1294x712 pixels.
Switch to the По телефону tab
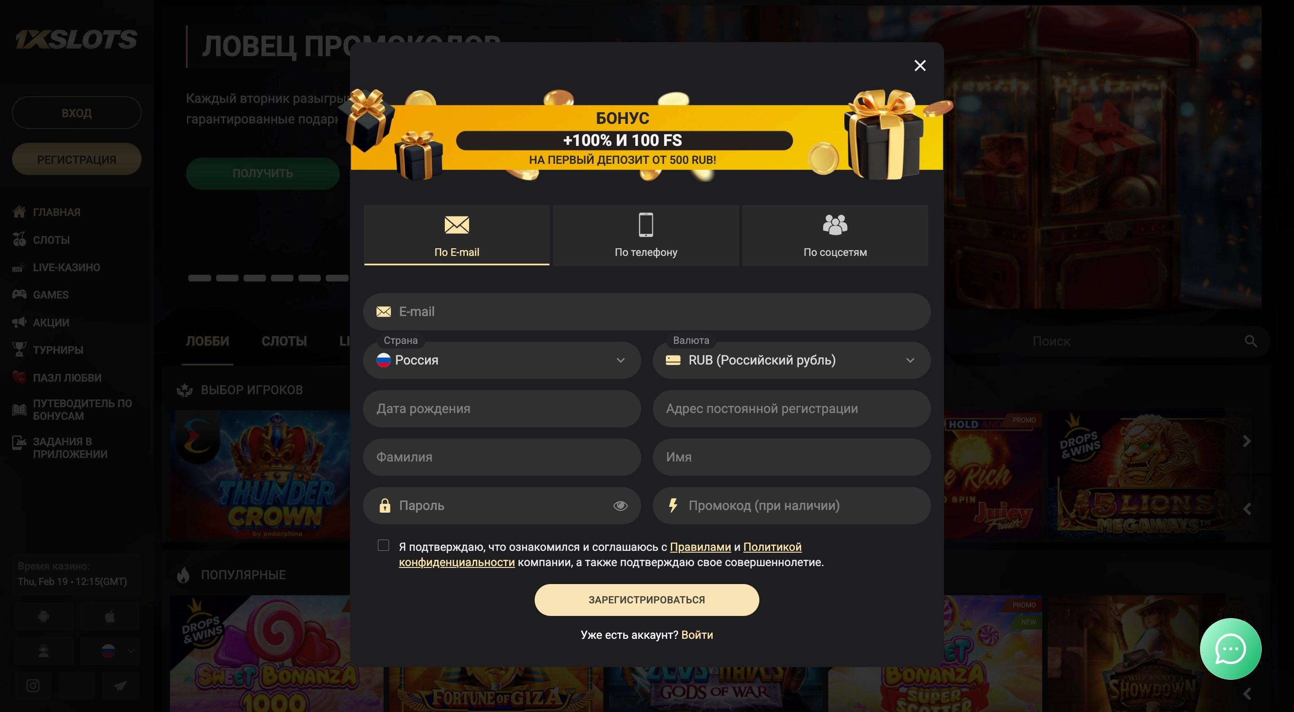(646, 235)
